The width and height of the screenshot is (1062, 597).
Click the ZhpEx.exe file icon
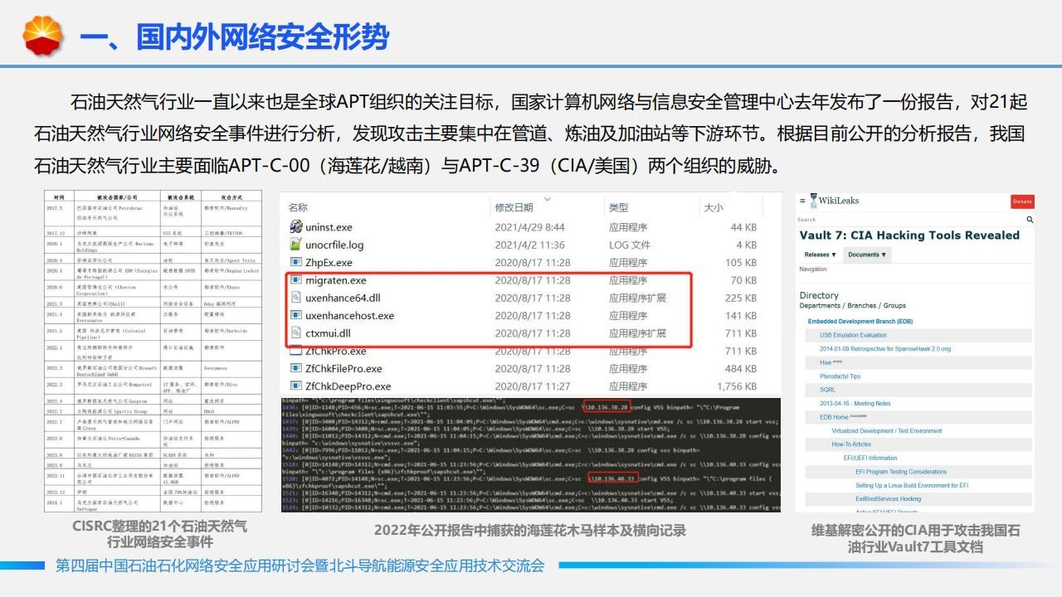click(296, 262)
